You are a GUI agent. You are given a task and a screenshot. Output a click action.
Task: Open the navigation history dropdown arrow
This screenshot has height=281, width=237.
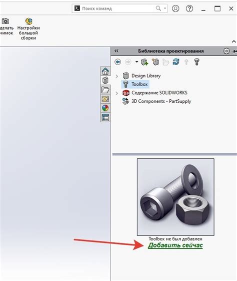tap(136, 62)
